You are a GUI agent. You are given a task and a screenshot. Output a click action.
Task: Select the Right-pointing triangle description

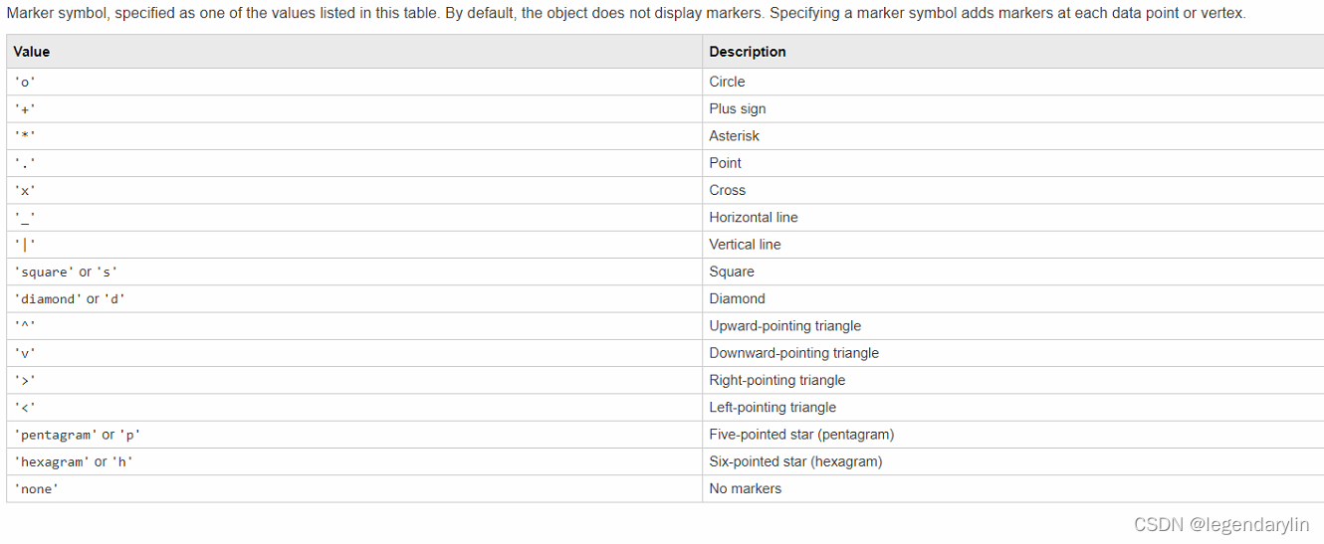pyautogui.click(x=777, y=380)
